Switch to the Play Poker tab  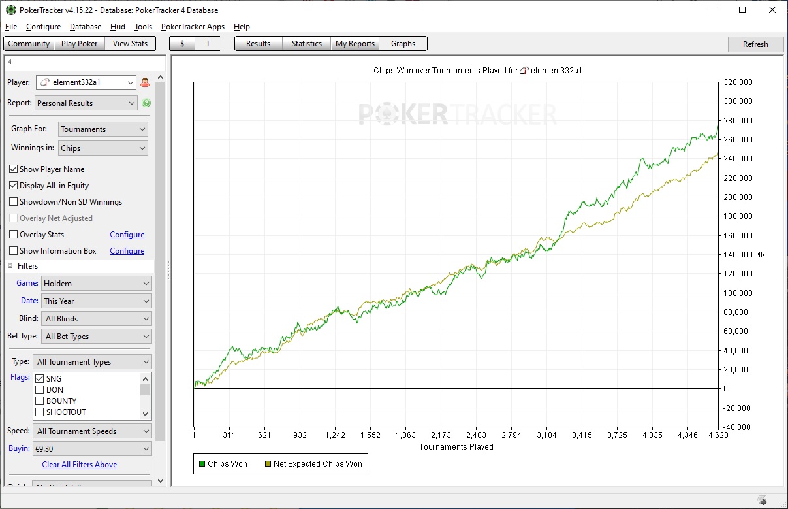(x=80, y=44)
